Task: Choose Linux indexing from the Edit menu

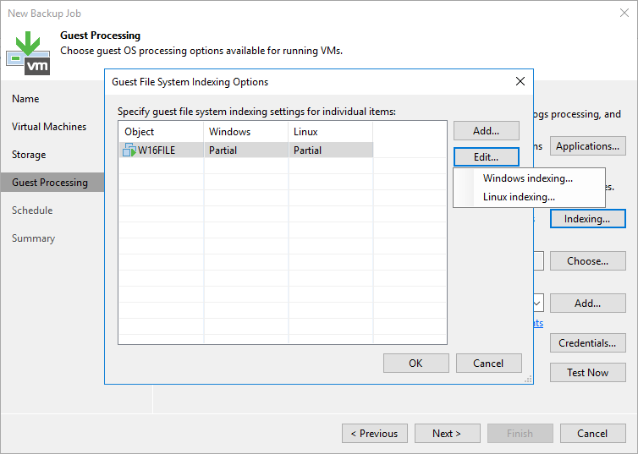Action: [519, 197]
